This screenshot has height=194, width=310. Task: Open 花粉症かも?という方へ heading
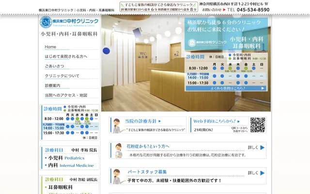coord(148,146)
